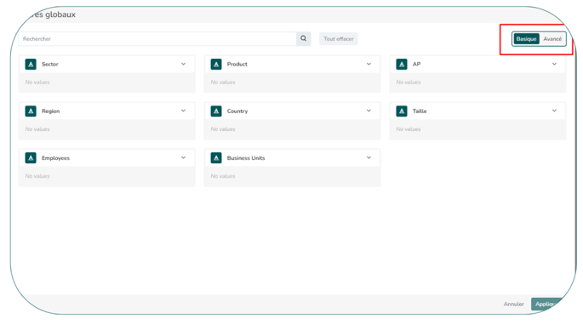
Task: Expand the Region filter chevron
Action: coord(183,111)
